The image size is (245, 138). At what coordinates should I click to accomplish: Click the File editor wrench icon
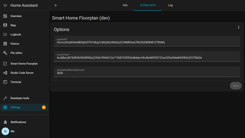pyautogui.click(x=5, y=53)
